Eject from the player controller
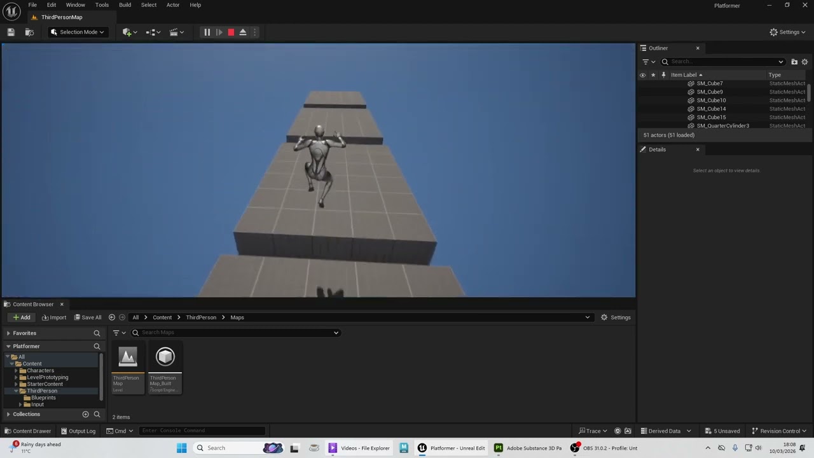This screenshot has width=814, height=458. 243,32
